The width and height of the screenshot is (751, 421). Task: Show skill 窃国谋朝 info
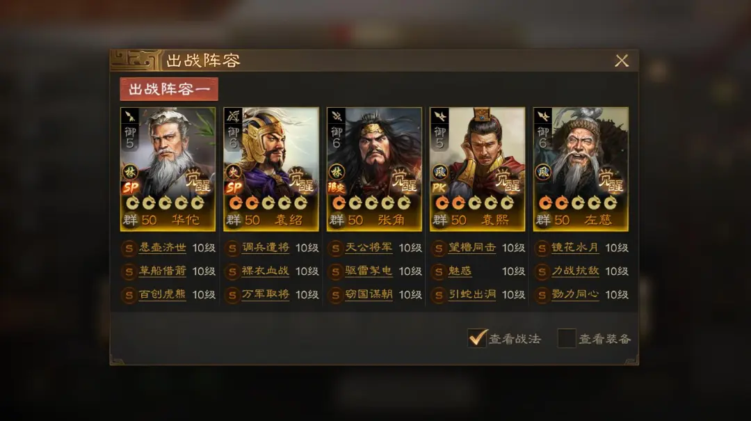[x=369, y=294]
